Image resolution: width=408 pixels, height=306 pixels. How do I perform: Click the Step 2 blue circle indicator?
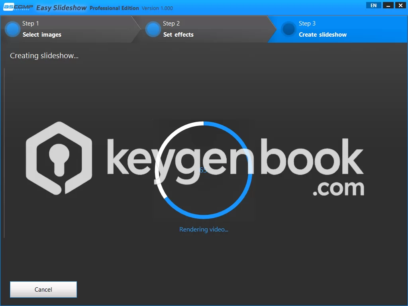point(153,29)
